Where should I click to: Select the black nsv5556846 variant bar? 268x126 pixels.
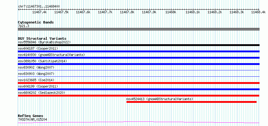coord(139,45)
